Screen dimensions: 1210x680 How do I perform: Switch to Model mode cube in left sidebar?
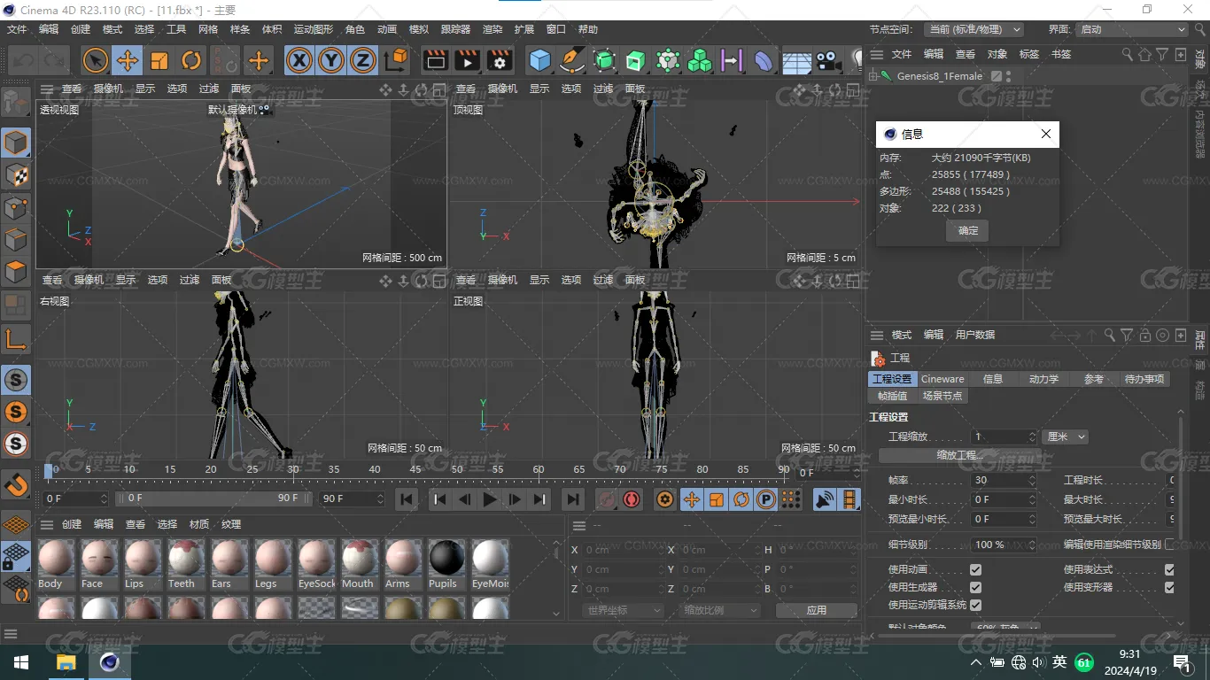(x=17, y=143)
